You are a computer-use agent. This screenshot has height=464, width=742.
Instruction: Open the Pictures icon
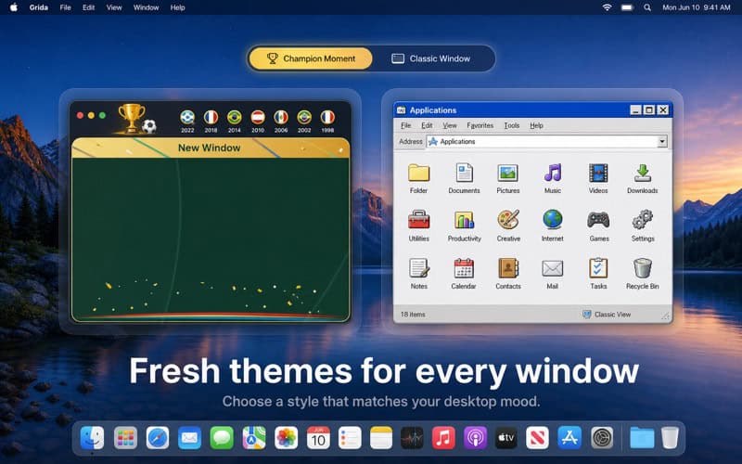pos(507,178)
